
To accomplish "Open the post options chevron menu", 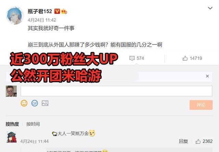I will pos(210,8).
